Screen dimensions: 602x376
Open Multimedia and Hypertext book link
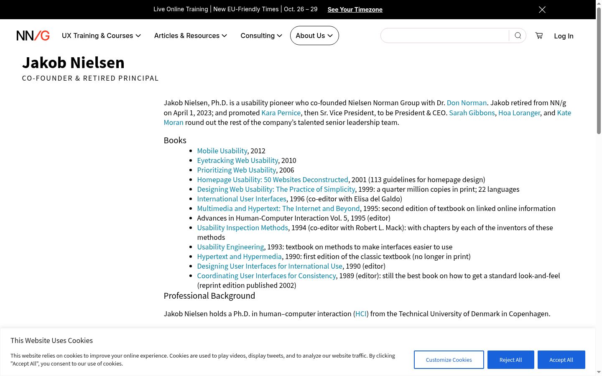pyautogui.click(x=278, y=208)
